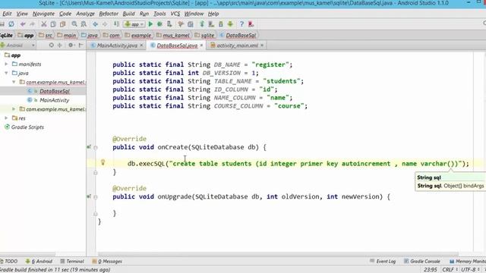Open the VCS menu
Image resolution: width=486 pixels, height=273 pixels.
tap(175, 14)
